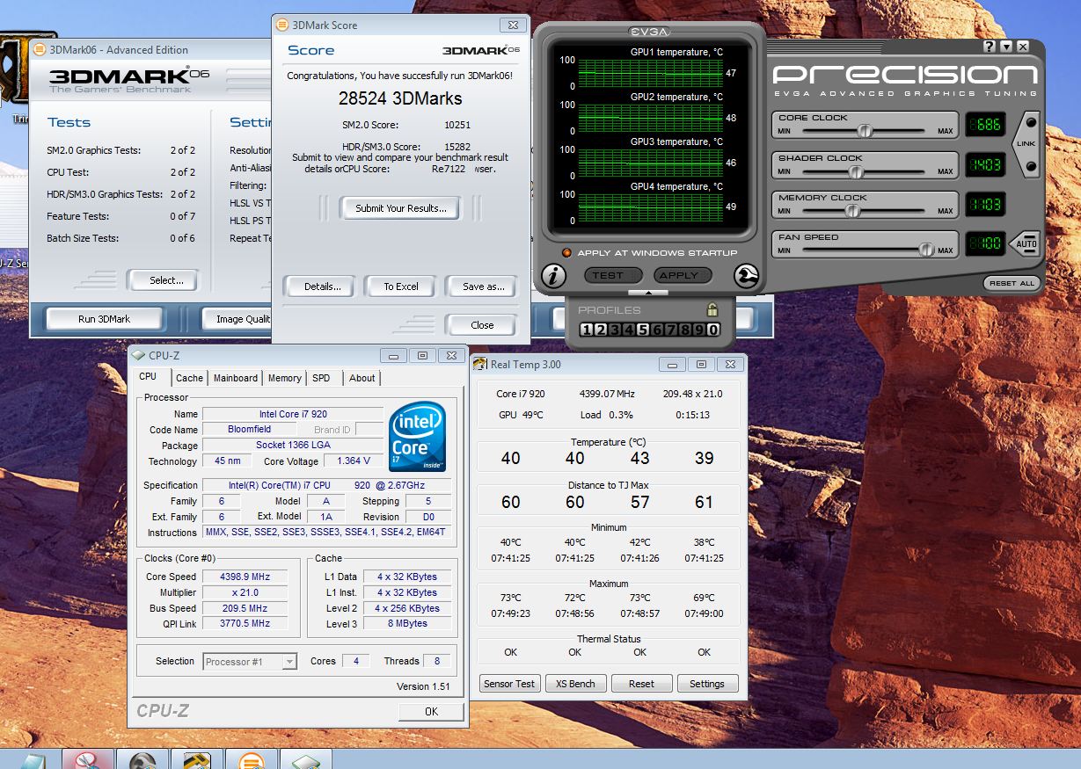
Task: Collapse Precision with down-arrow button
Action: point(1007,47)
